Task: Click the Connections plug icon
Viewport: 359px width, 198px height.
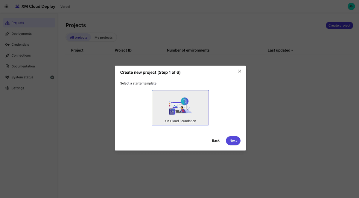Action: (7, 55)
